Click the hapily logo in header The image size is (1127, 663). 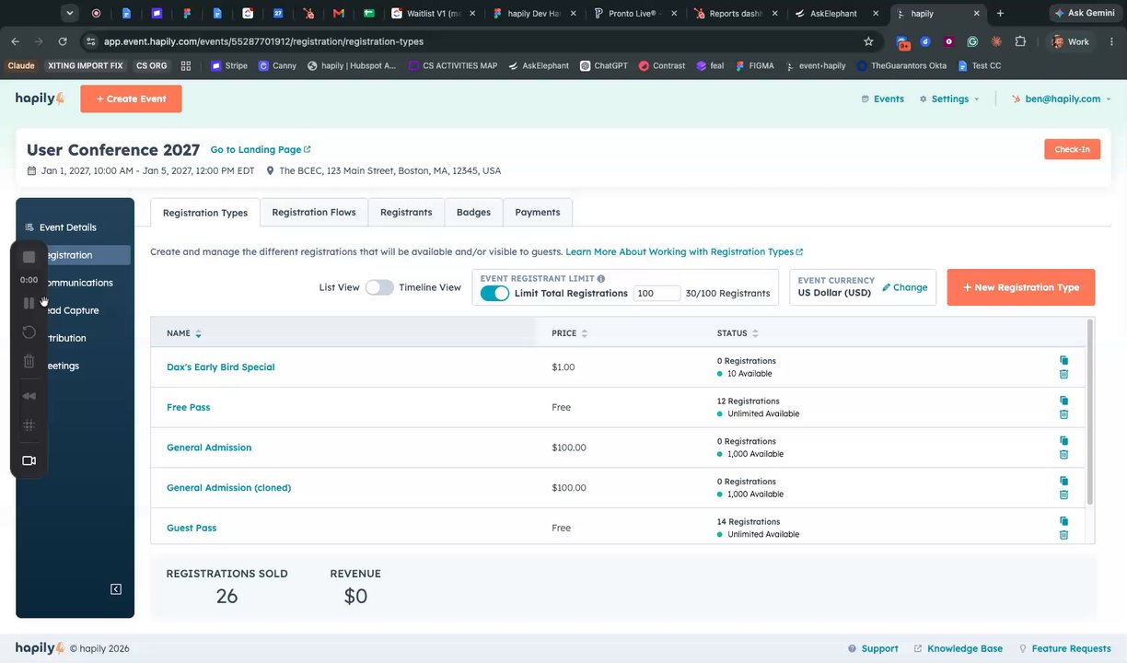[x=41, y=99]
